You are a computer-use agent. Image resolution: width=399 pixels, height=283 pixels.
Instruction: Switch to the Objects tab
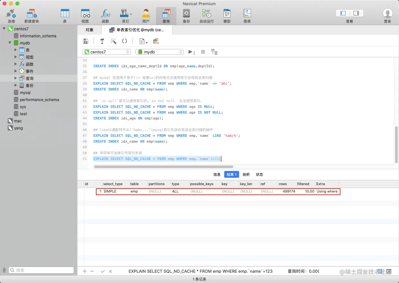coord(89,30)
